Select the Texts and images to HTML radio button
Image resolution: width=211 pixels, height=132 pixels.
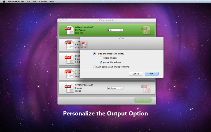click(94, 54)
